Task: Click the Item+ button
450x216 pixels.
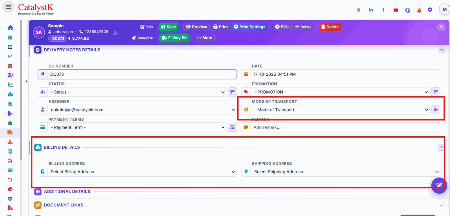Action: click(x=303, y=27)
